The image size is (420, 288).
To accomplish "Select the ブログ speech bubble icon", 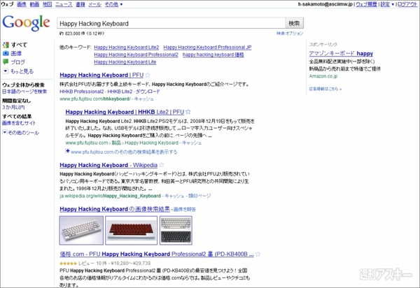I will pos(6,62).
